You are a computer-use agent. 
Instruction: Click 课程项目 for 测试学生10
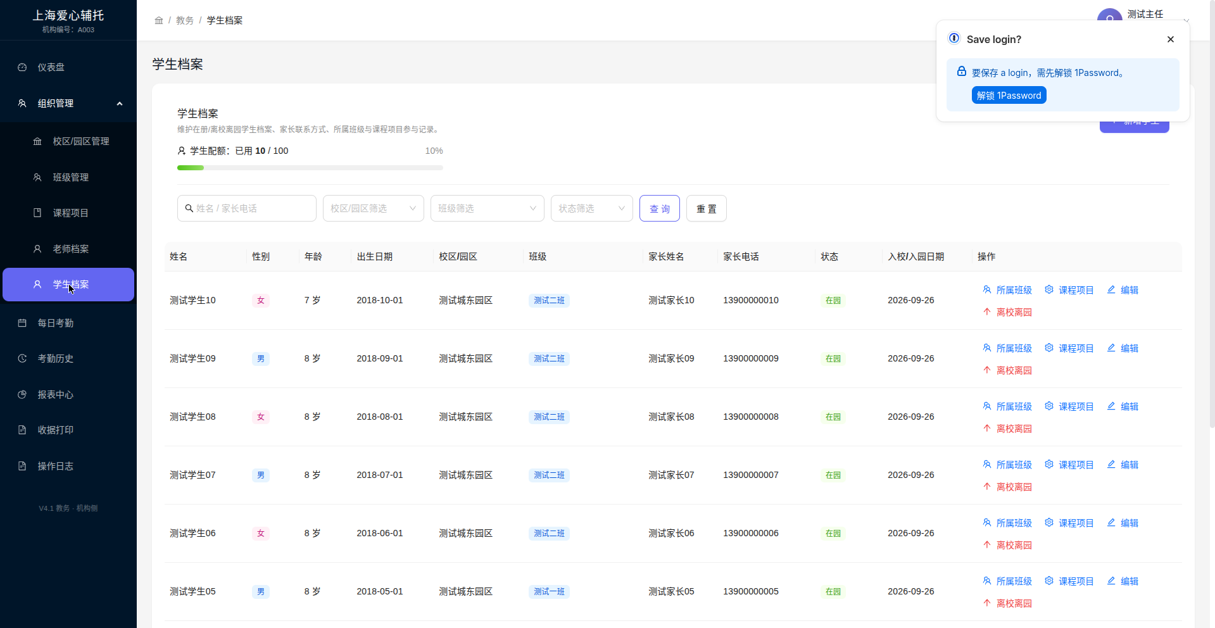point(1069,290)
